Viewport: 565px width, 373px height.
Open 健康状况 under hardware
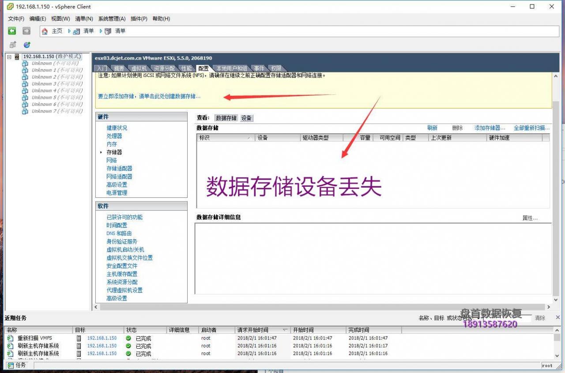click(x=117, y=128)
